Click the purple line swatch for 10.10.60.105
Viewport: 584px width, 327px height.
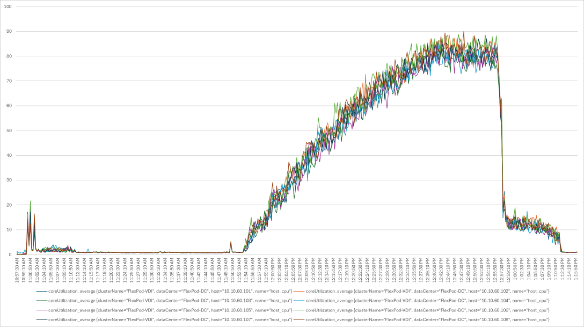click(x=42, y=310)
